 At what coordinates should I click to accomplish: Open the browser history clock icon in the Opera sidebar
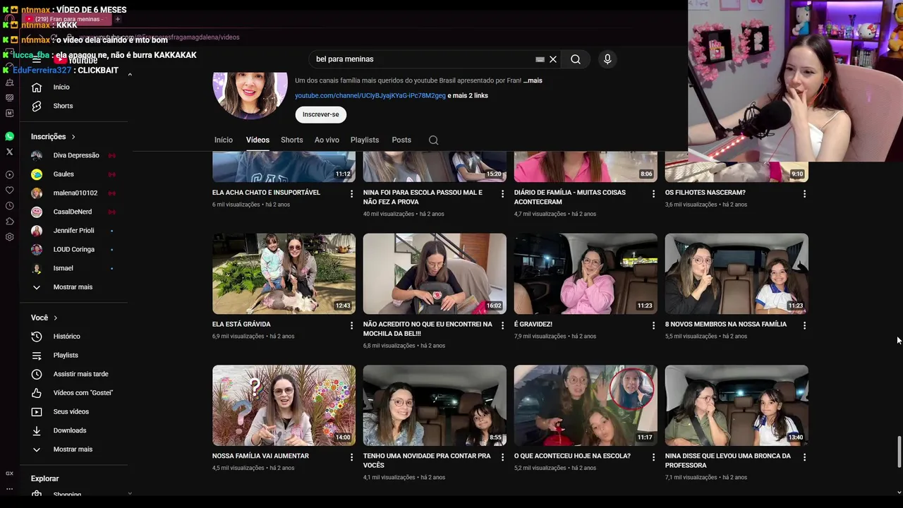tap(9, 205)
